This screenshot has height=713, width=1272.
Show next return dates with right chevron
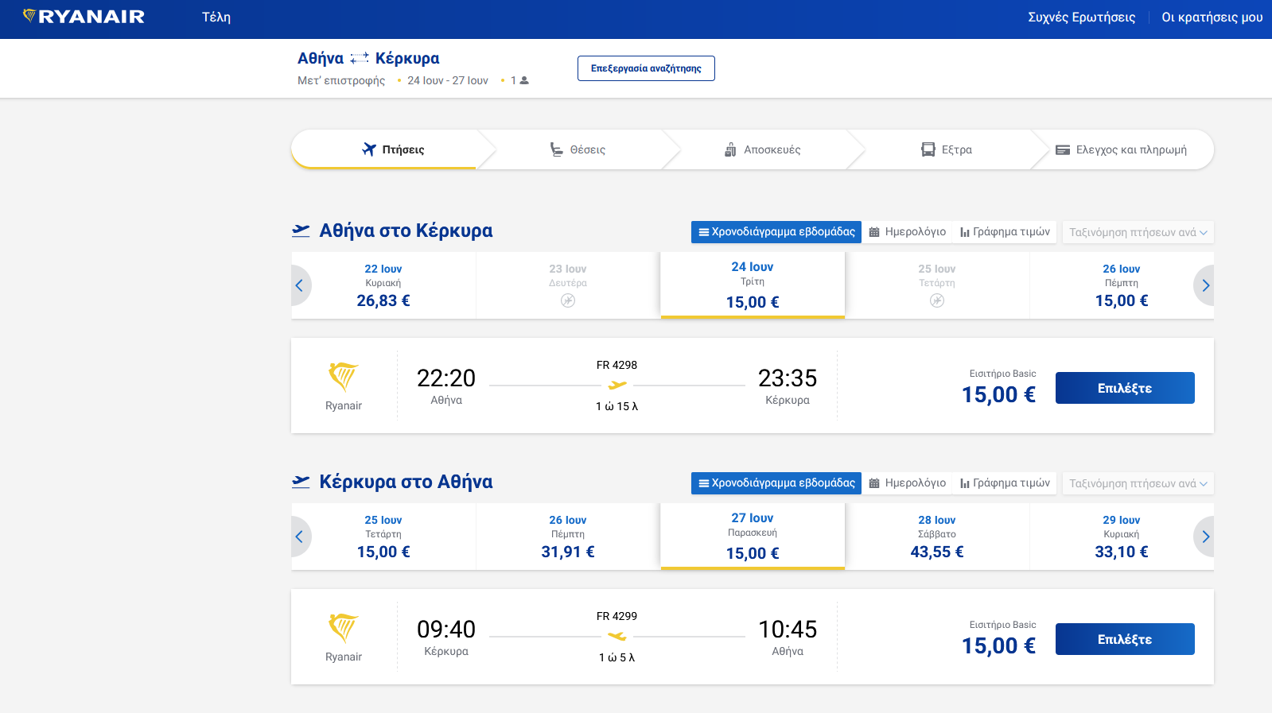1205,537
